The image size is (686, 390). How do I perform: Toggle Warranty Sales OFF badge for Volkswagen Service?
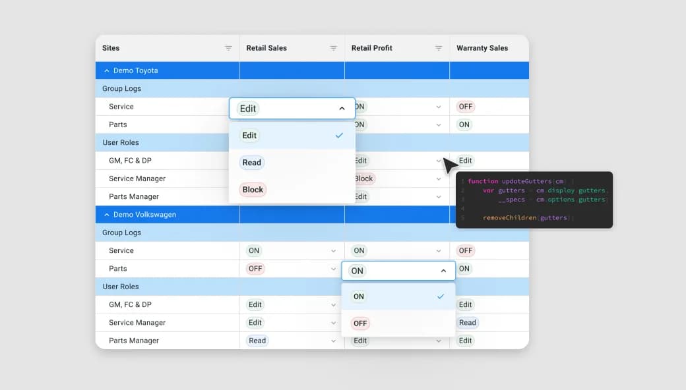466,250
